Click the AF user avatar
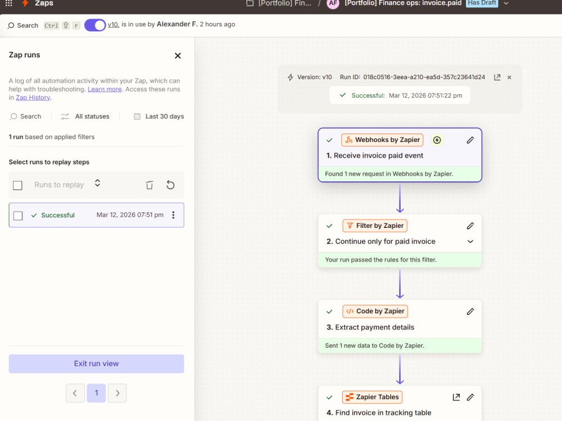This screenshot has width=562, height=421. tap(333, 3)
